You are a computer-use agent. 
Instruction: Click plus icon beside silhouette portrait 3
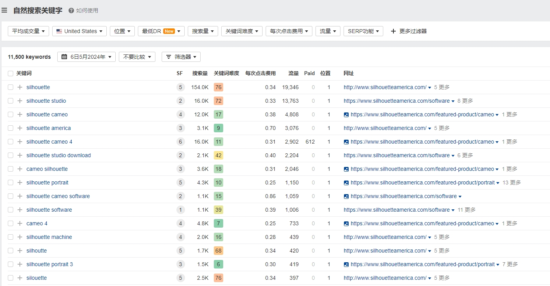click(x=20, y=264)
